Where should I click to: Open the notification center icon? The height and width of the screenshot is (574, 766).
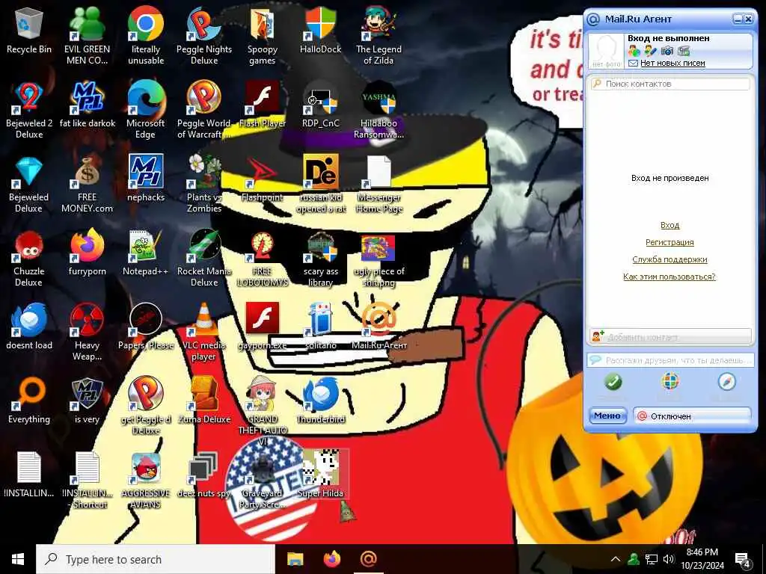coord(743,559)
